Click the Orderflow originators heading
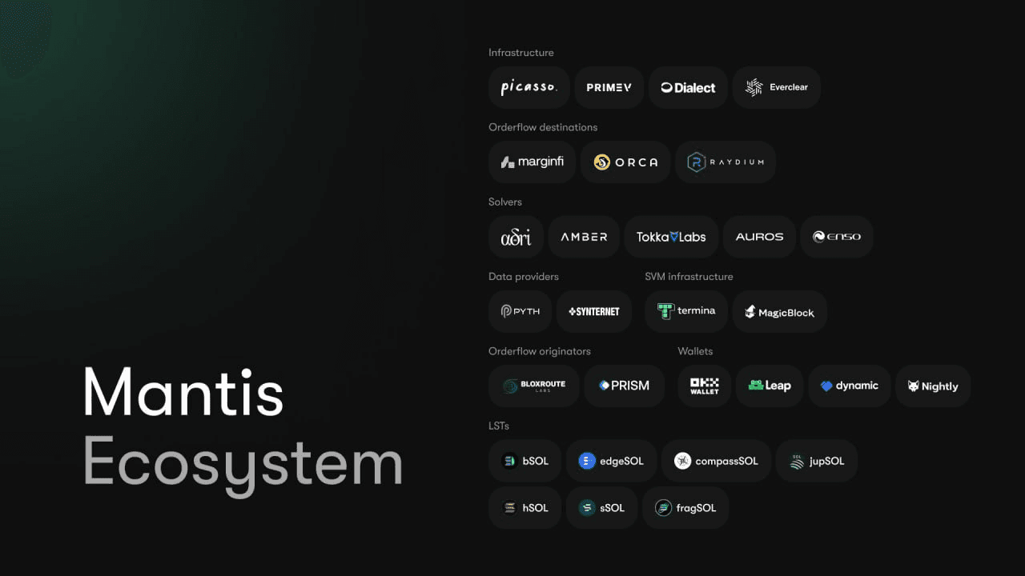Image resolution: width=1025 pixels, height=576 pixels. tap(540, 351)
